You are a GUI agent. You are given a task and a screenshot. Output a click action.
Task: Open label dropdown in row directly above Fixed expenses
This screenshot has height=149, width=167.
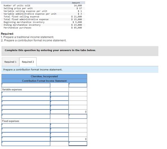tap(26, 117)
